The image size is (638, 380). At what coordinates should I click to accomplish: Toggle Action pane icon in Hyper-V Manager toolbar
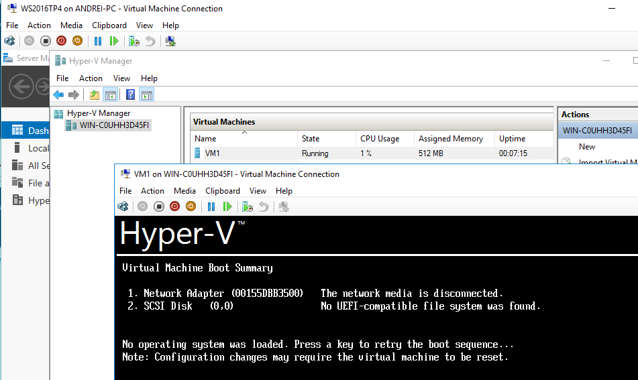pyautogui.click(x=146, y=94)
